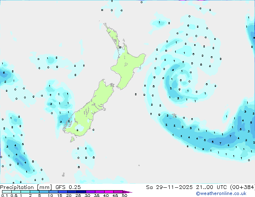Screen dimensions: 255x197
Task: Click the 'GFS 0.25' model label
Action: [68, 187]
